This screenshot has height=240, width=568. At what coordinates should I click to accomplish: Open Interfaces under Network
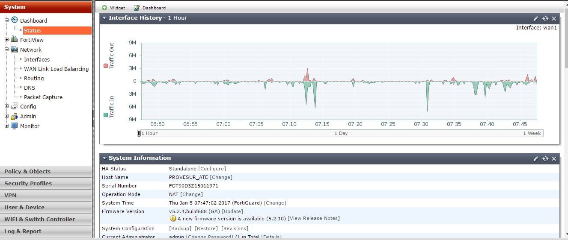coord(37,59)
